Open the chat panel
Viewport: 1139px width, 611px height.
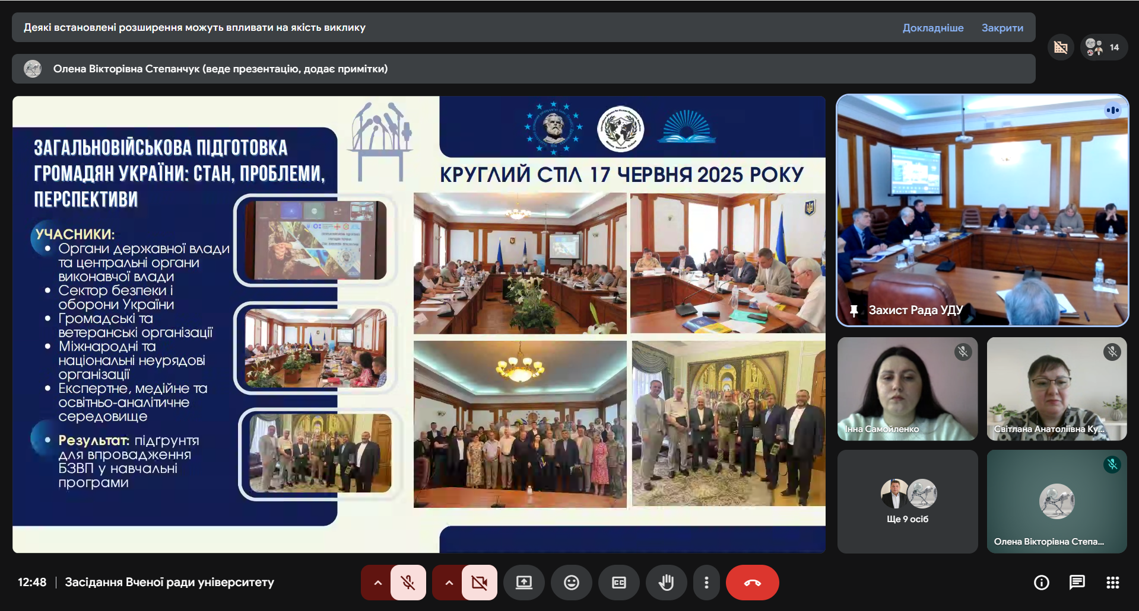pos(1077,583)
